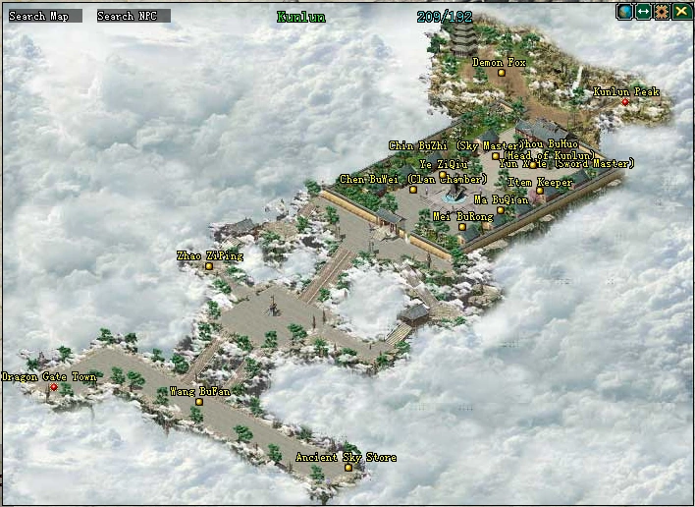Image resolution: width=695 pixels, height=507 pixels.
Task: Open map settings gear icon
Action: click(663, 12)
